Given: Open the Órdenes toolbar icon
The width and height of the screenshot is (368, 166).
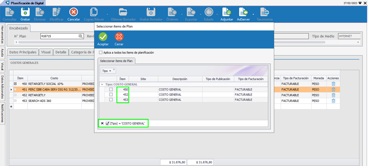Looking at the screenshot, I should pyautogui.click(x=172, y=12).
